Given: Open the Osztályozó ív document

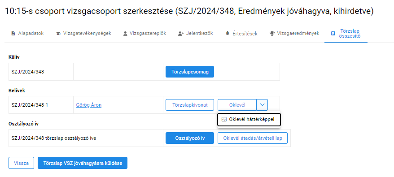Looking at the screenshot, I should click(x=190, y=138).
